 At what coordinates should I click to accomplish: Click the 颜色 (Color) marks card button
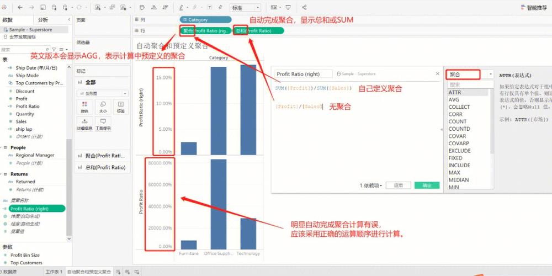[x=84, y=107]
